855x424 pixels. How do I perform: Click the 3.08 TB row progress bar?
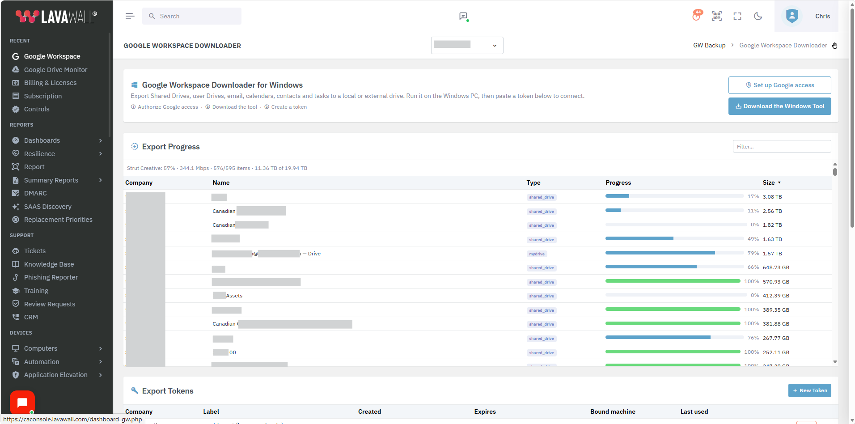(674, 196)
